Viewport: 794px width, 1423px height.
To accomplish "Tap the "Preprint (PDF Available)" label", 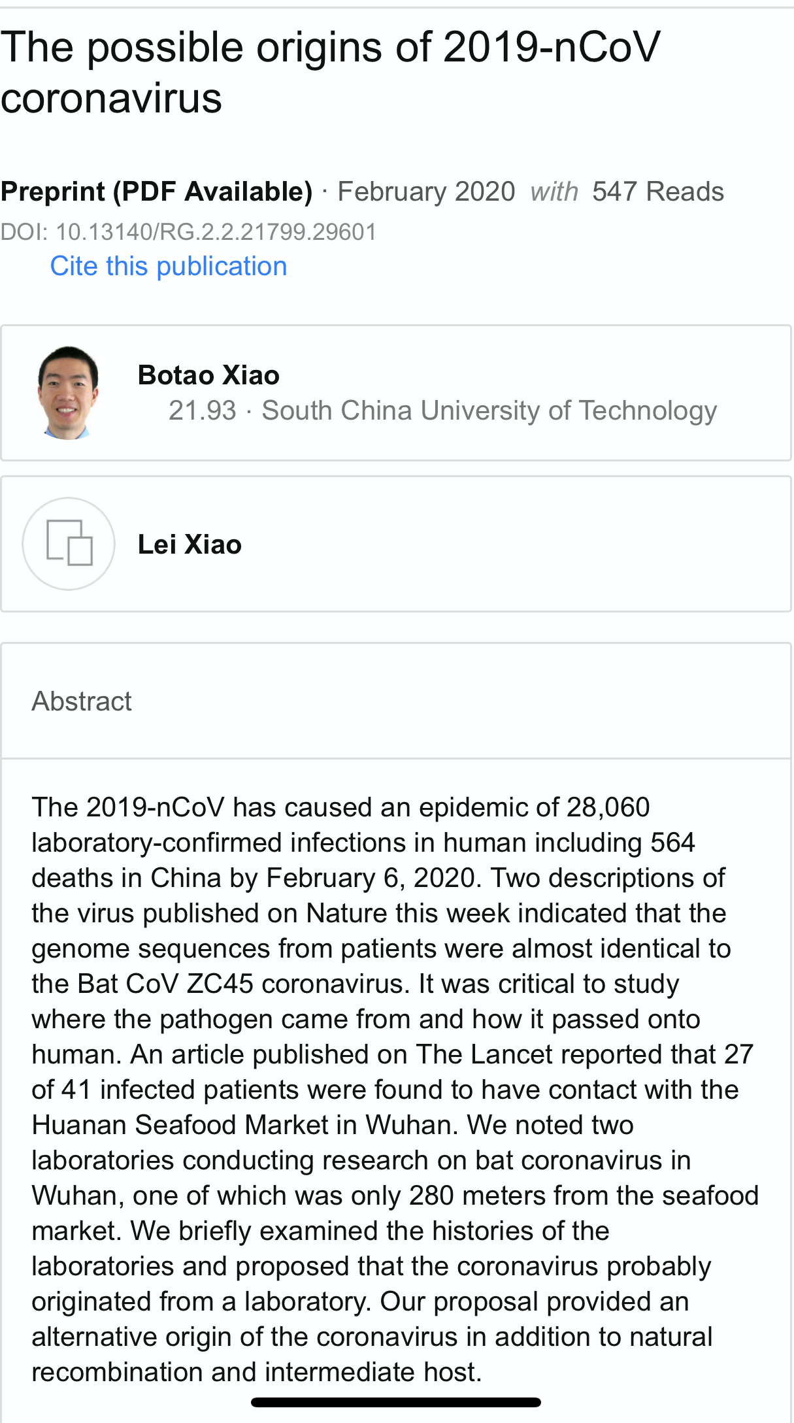I will pyautogui.click(x=157, y=192).
